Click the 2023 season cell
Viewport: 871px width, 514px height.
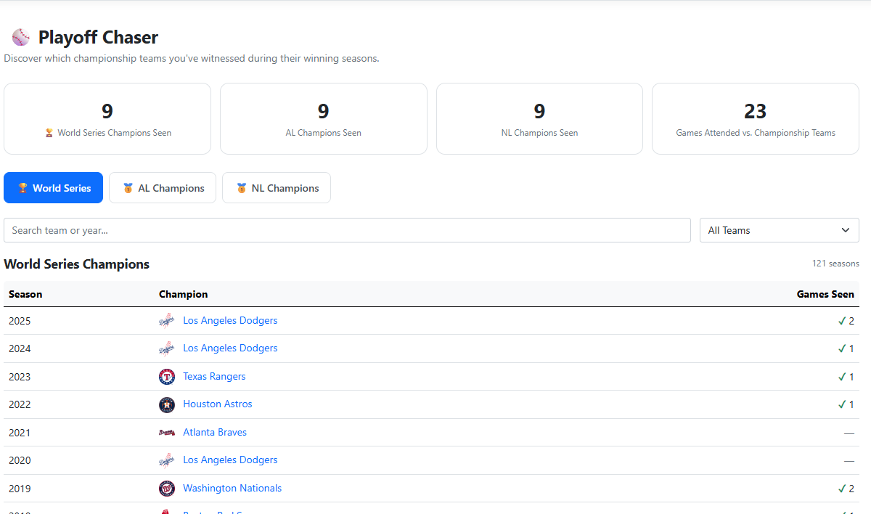pos(20,377)
